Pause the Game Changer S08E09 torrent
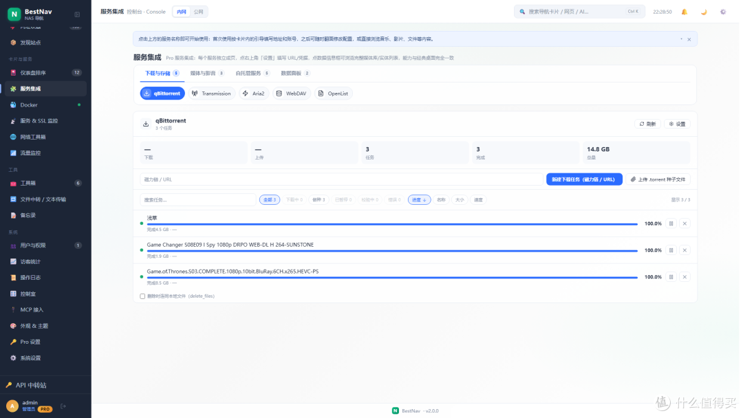743x418 pixels. pos(671,250)
